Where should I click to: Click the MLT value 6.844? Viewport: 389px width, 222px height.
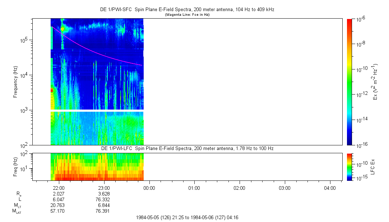104,205
